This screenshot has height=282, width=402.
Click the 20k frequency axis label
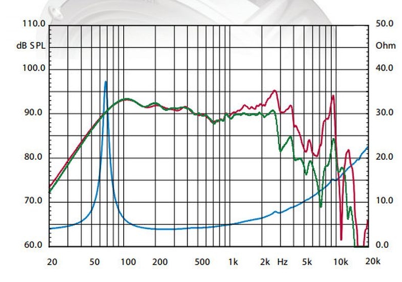coord(372,262)
